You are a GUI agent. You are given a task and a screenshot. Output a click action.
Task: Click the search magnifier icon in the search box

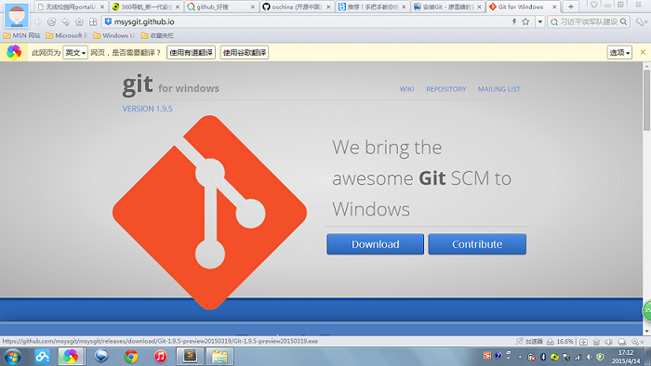623,21
